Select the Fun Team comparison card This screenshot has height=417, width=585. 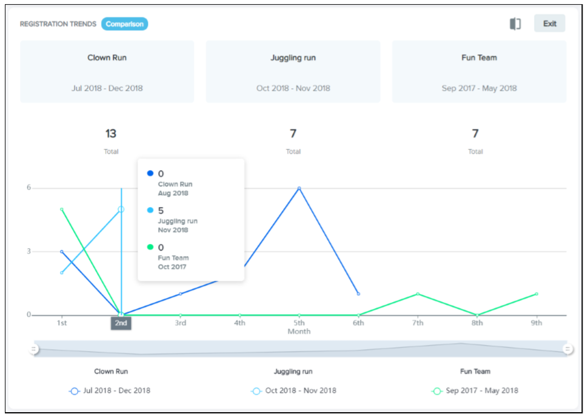[479, 72]
